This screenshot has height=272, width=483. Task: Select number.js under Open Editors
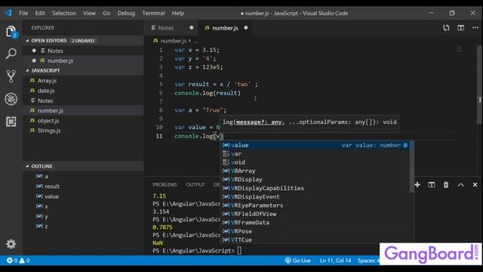click(83, 60)
